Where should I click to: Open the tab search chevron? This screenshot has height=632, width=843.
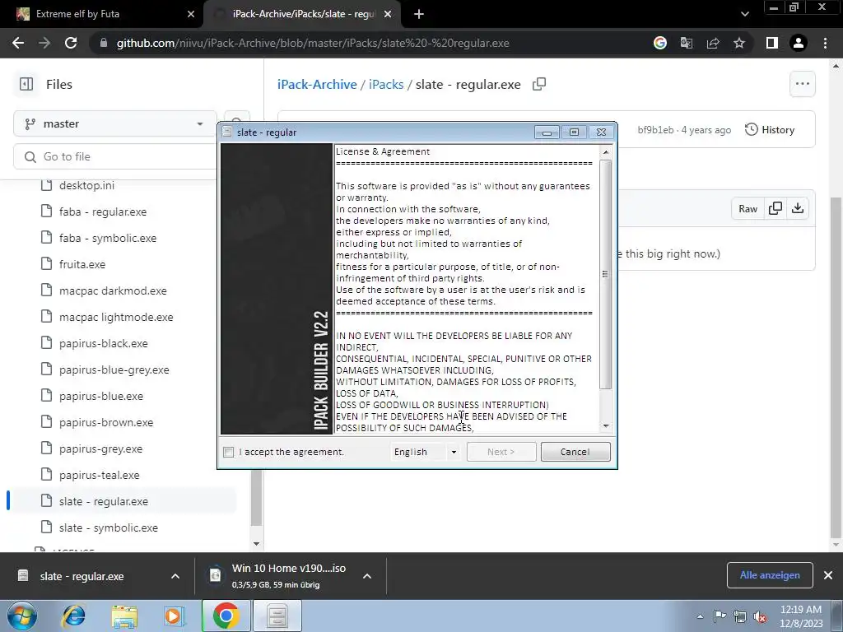[x=744, y=15]
